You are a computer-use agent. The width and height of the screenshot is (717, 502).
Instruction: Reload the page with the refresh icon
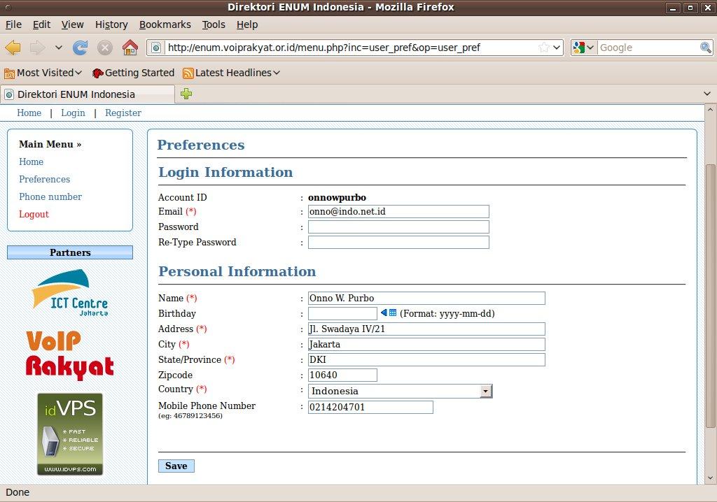tap(81, 48)
